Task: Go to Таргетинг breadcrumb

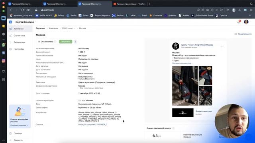Action: [x=40, y=28]
